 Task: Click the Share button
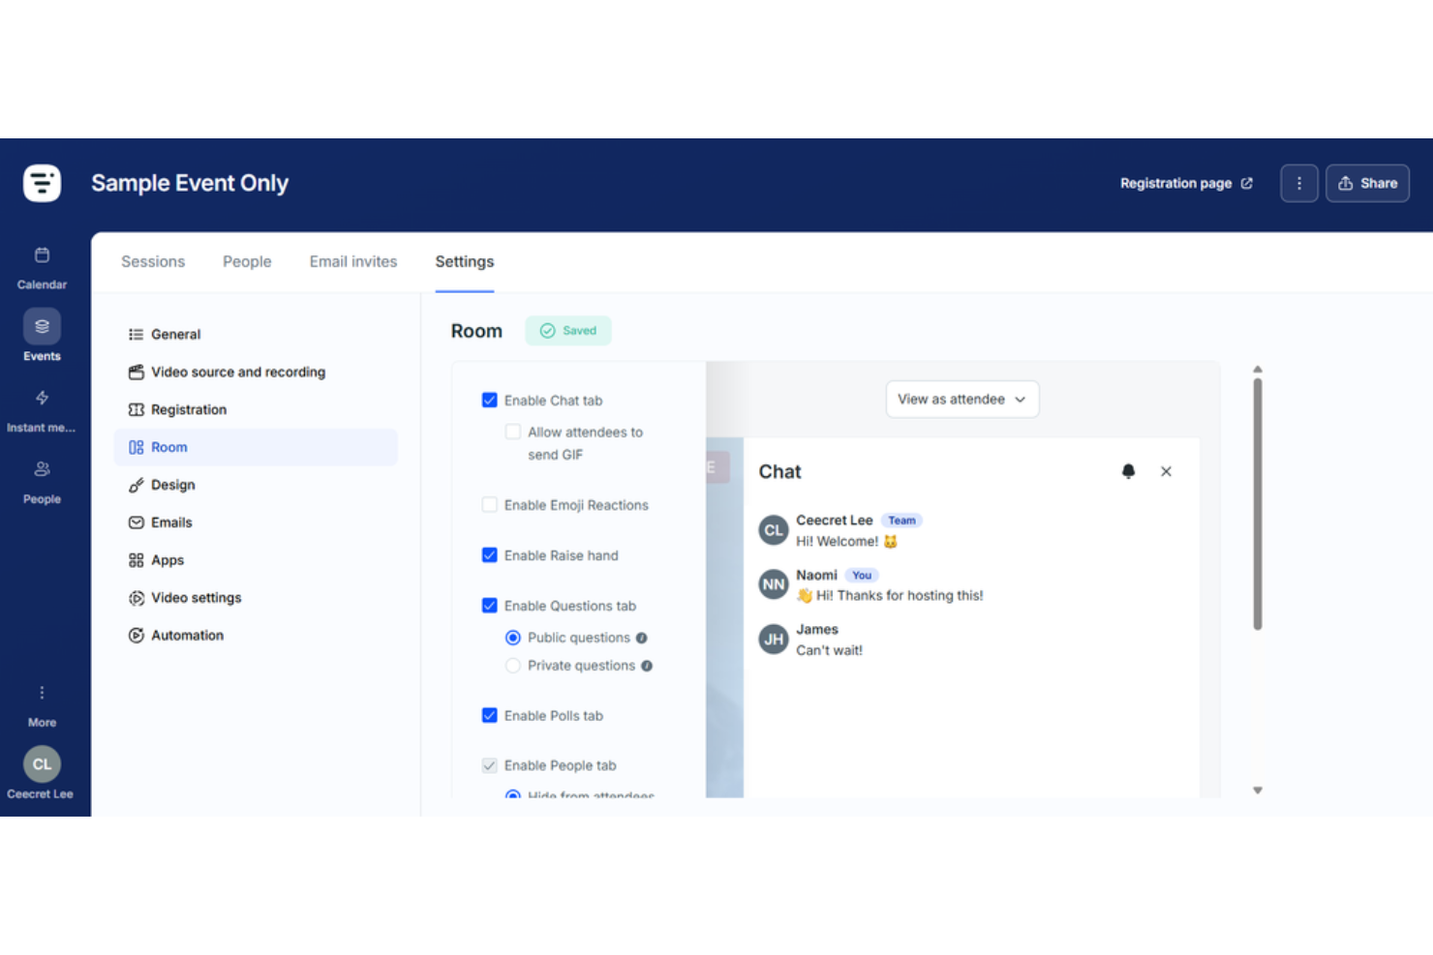tap(1367, 183)
